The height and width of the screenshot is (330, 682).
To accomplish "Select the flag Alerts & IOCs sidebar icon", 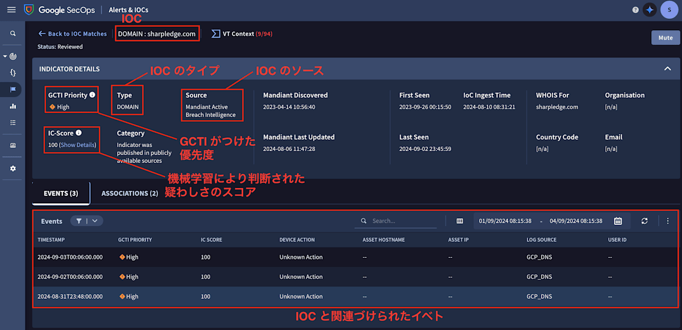I will click(x=13, y=89).
